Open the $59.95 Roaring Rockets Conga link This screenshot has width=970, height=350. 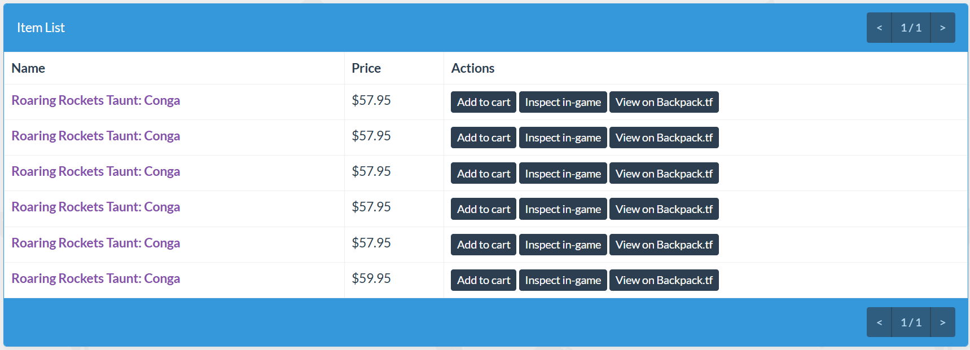click(96, 278)
